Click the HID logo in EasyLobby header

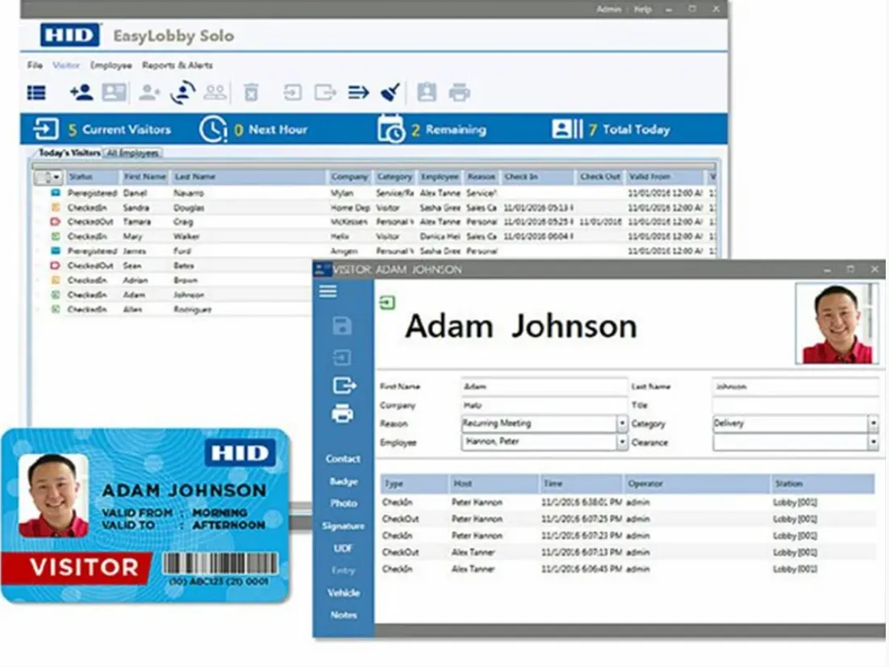pyautogui.click(x=70, y=35)
